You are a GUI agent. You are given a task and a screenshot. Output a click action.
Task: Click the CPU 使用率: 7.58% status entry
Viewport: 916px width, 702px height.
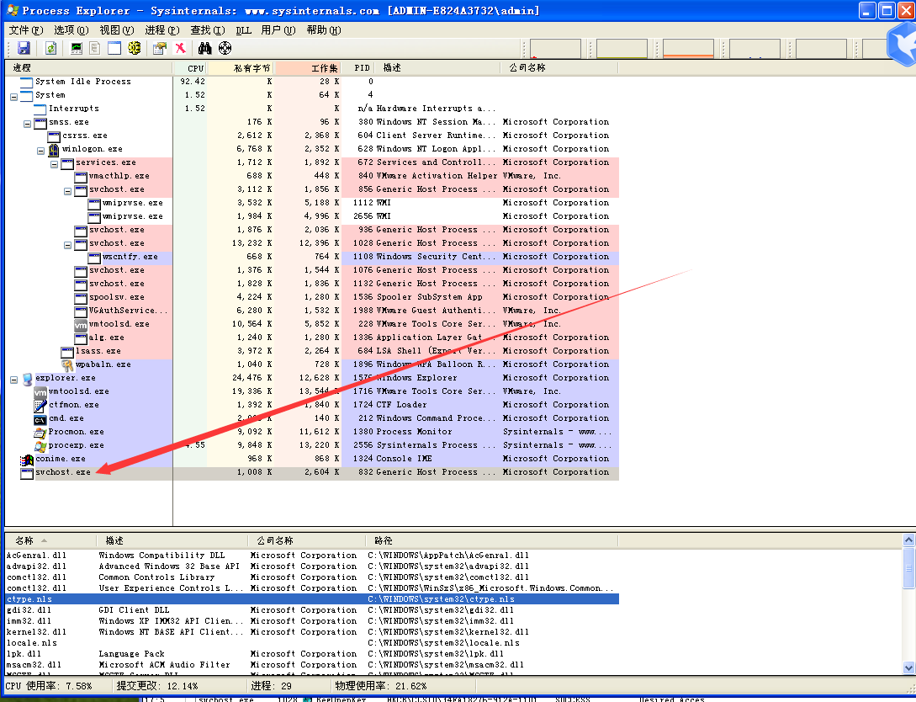click(49, 686)
